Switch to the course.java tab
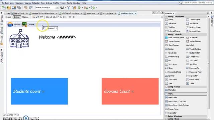 pyautogui.click(x=108, y=13)
